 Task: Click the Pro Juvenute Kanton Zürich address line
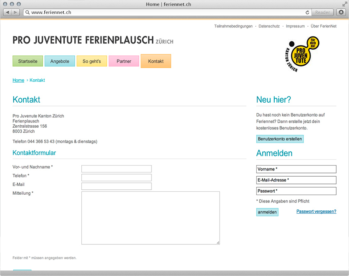pos(38,116)
